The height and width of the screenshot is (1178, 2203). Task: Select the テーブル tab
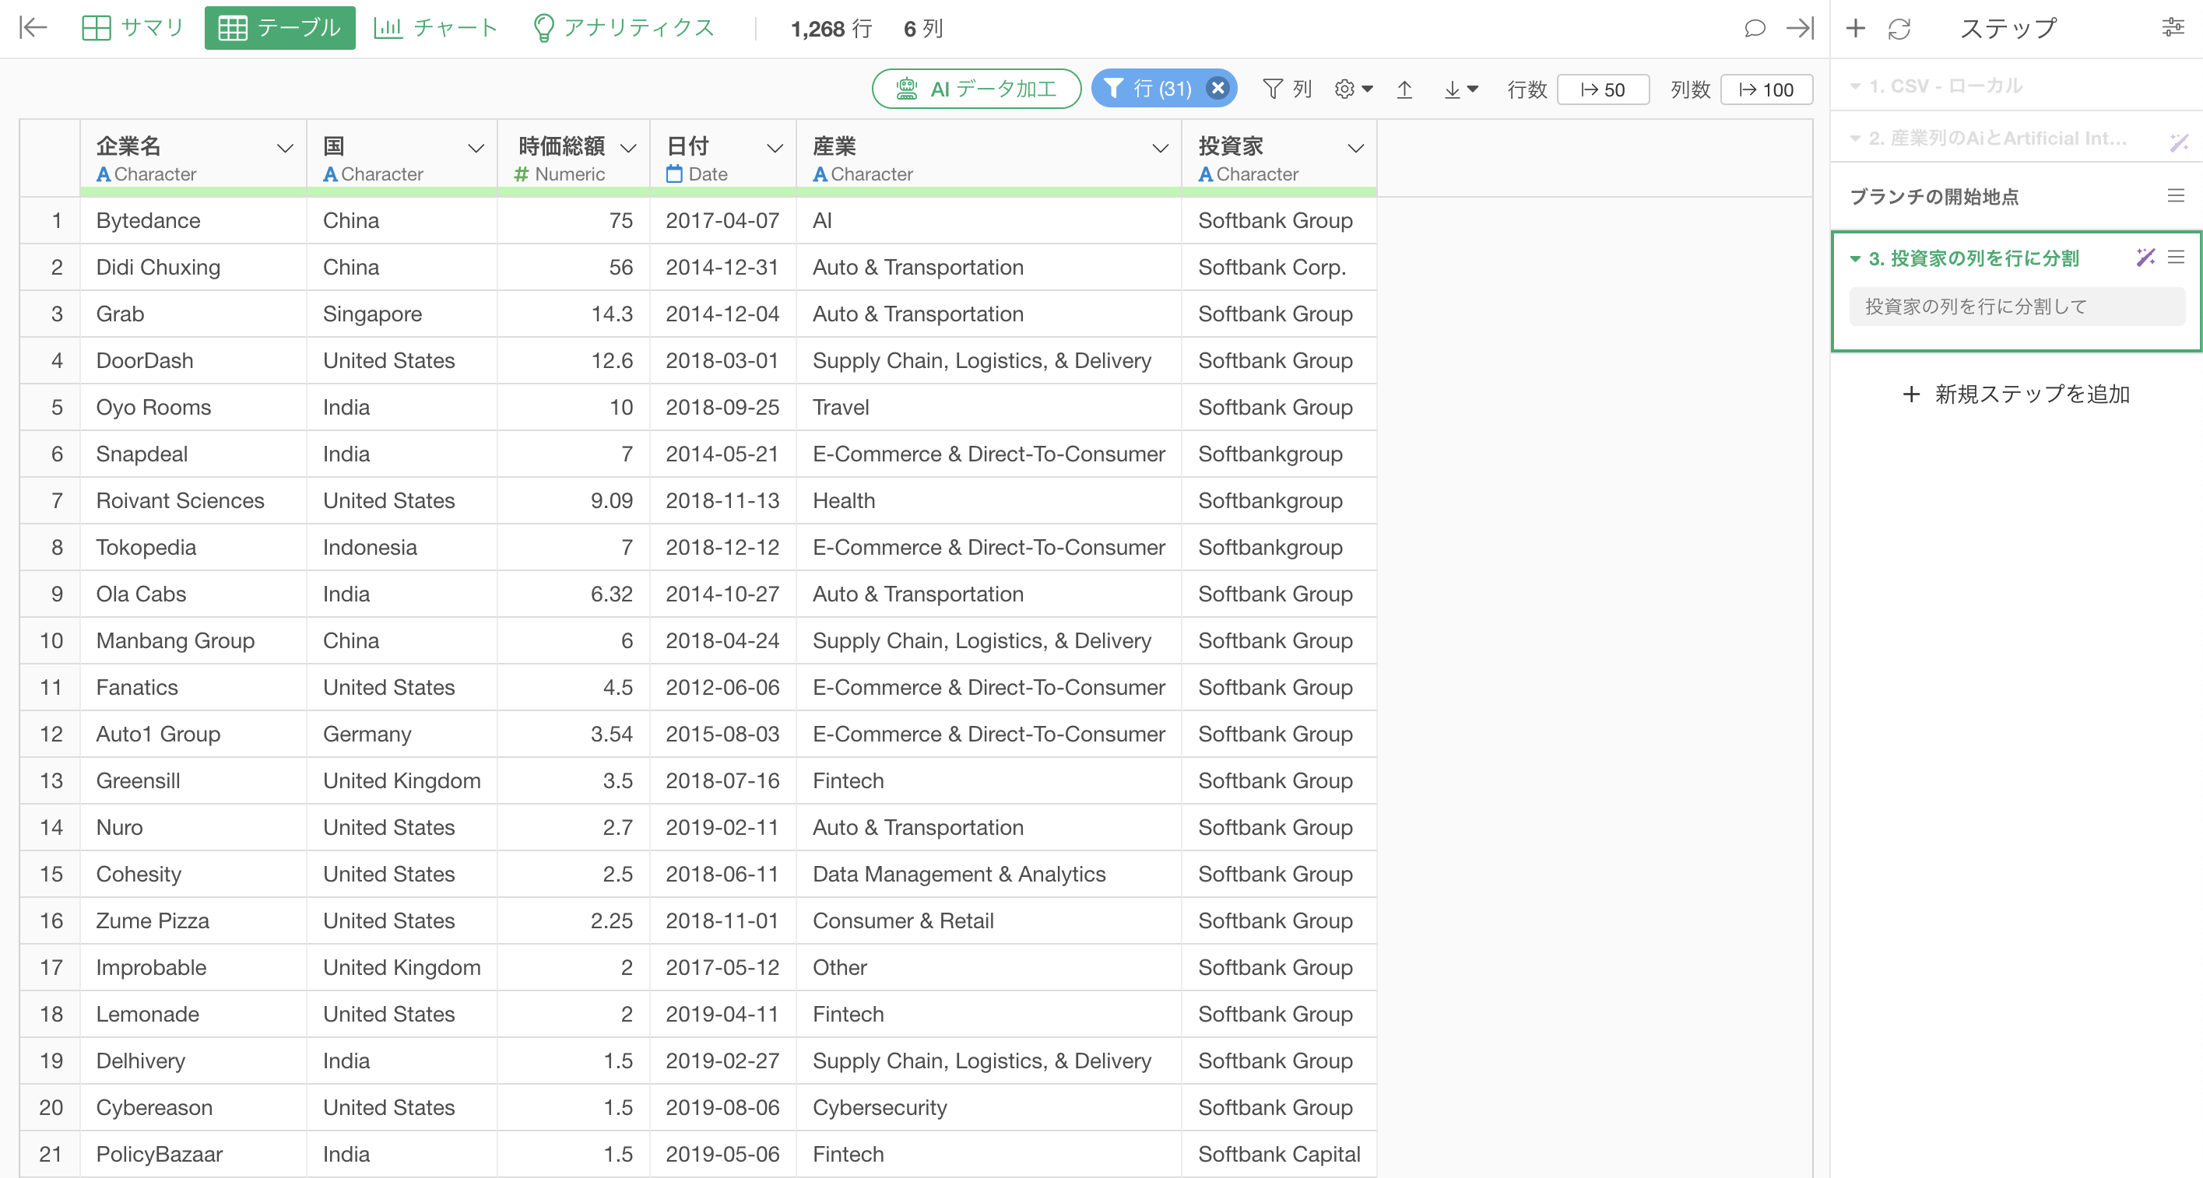(x=279, y=28)
